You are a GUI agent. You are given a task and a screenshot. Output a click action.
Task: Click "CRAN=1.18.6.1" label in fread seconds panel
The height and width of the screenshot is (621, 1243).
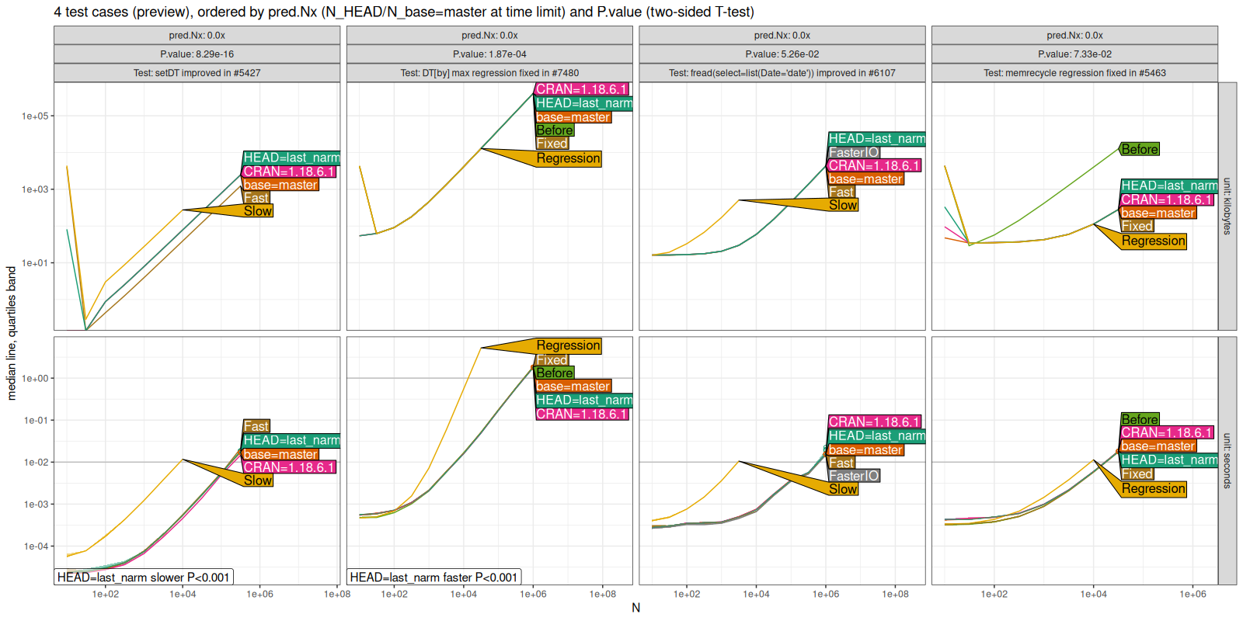874,422
